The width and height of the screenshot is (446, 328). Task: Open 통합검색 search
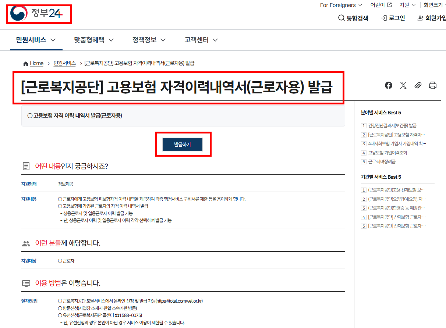(353, 18)
